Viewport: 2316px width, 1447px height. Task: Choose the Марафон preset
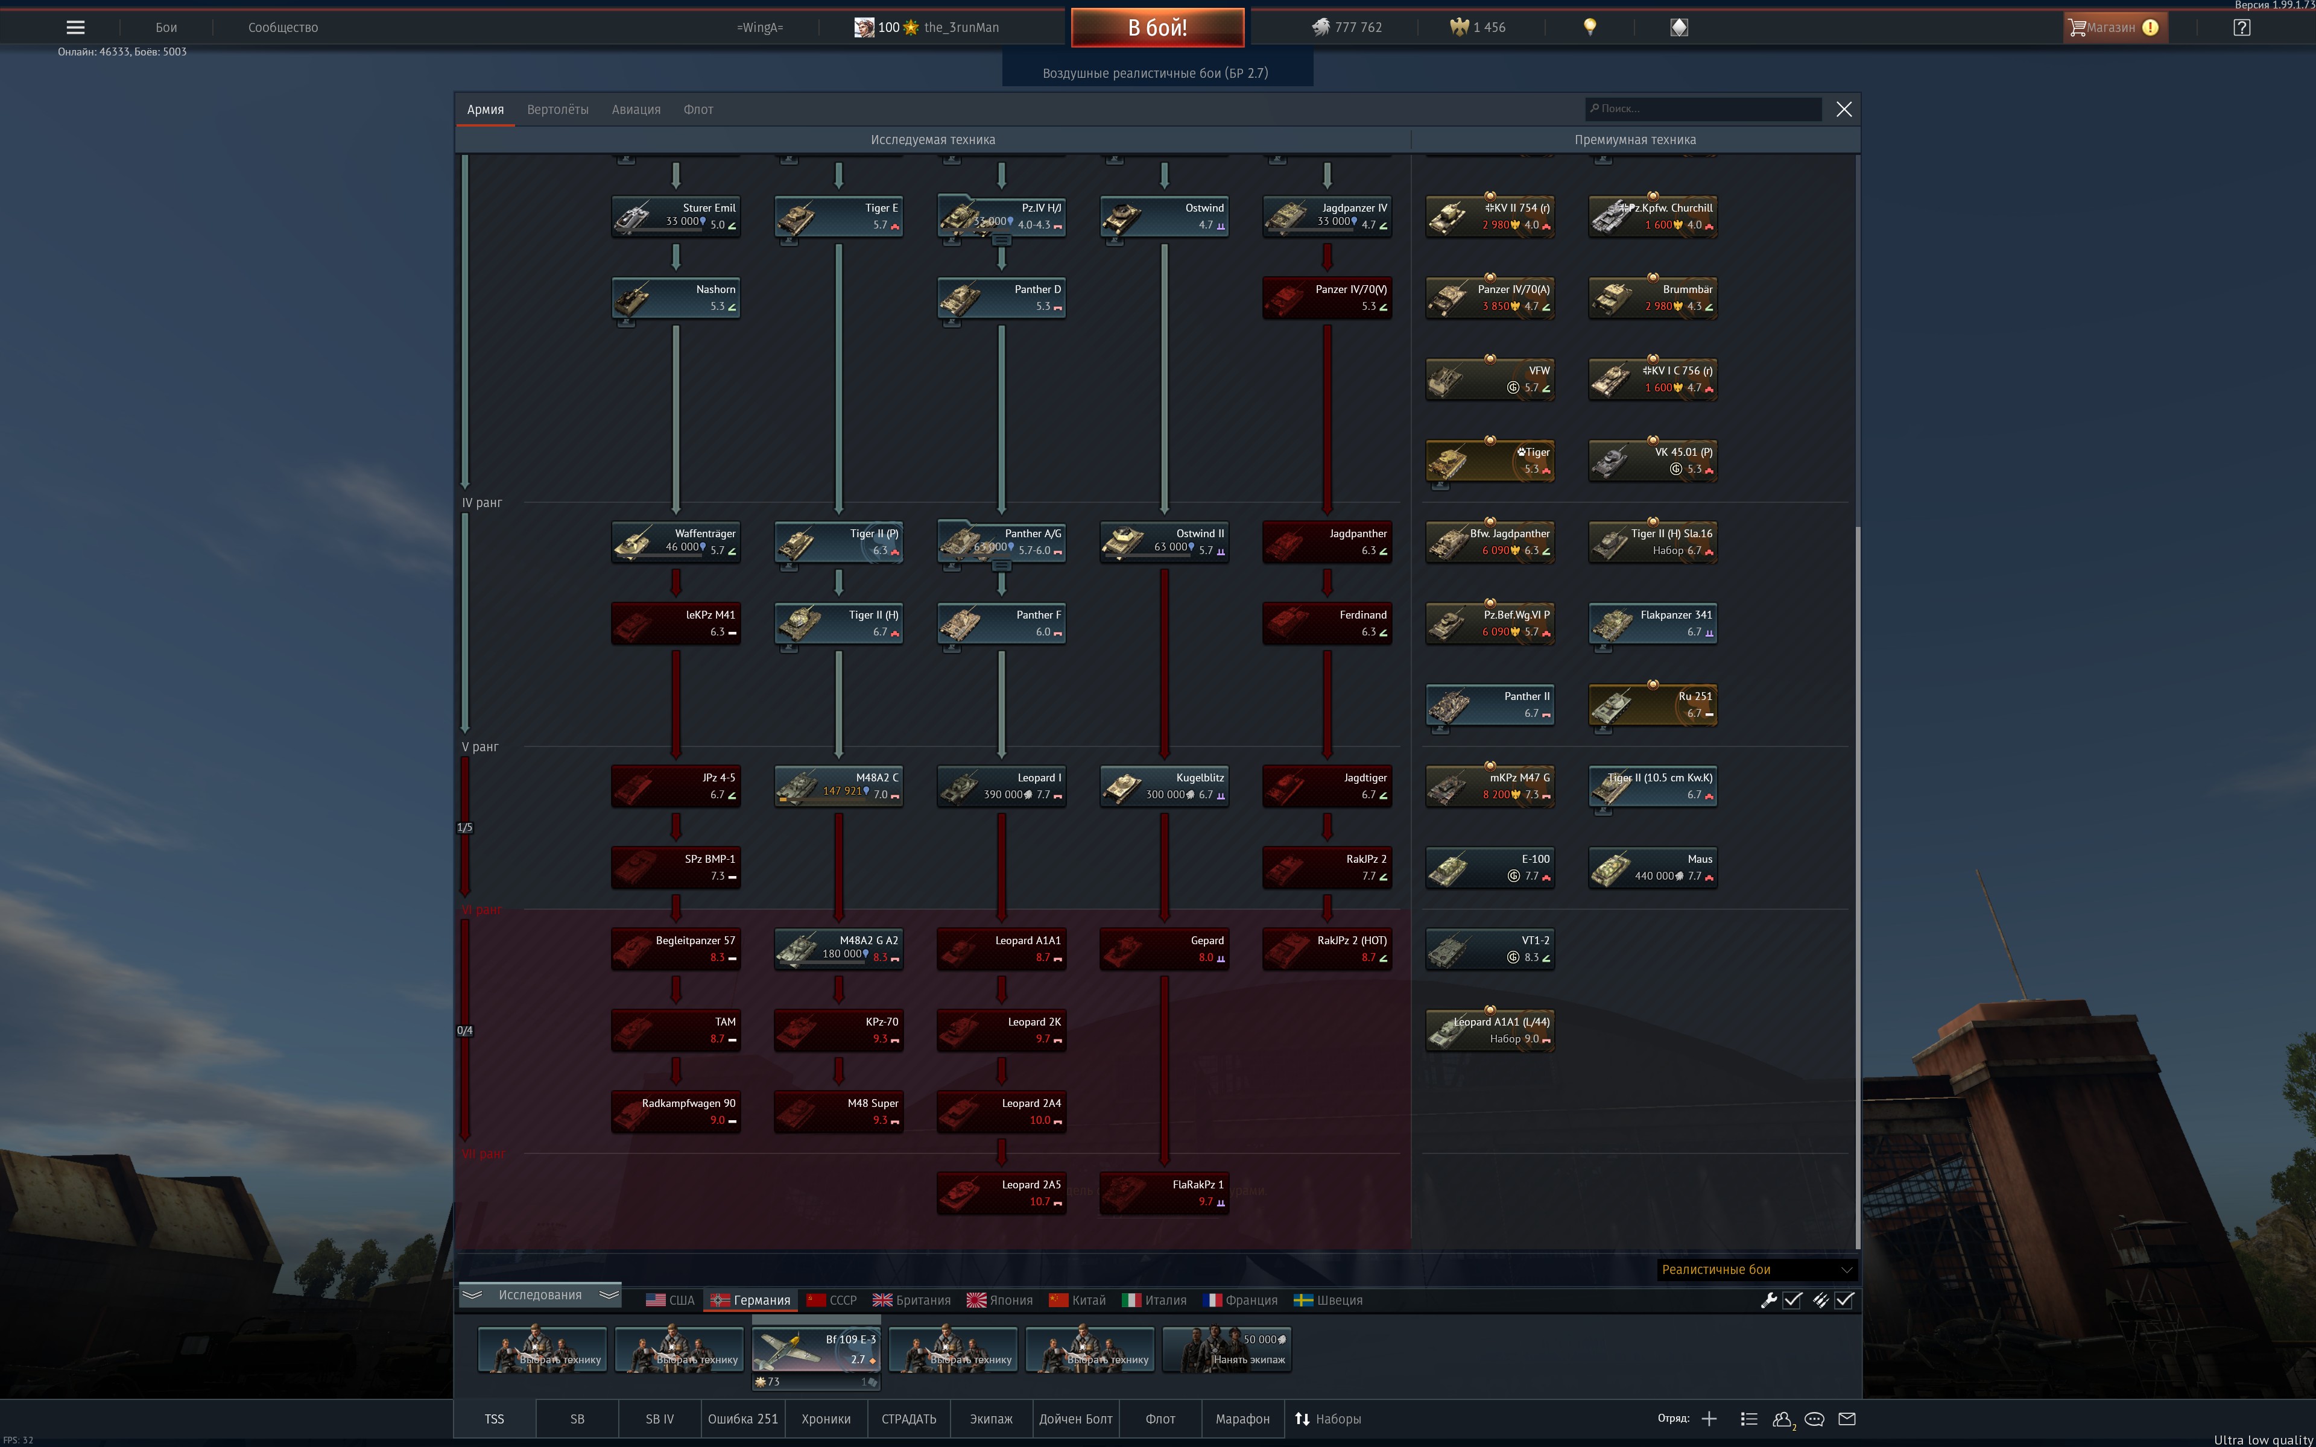[x=1242, y=1418]
